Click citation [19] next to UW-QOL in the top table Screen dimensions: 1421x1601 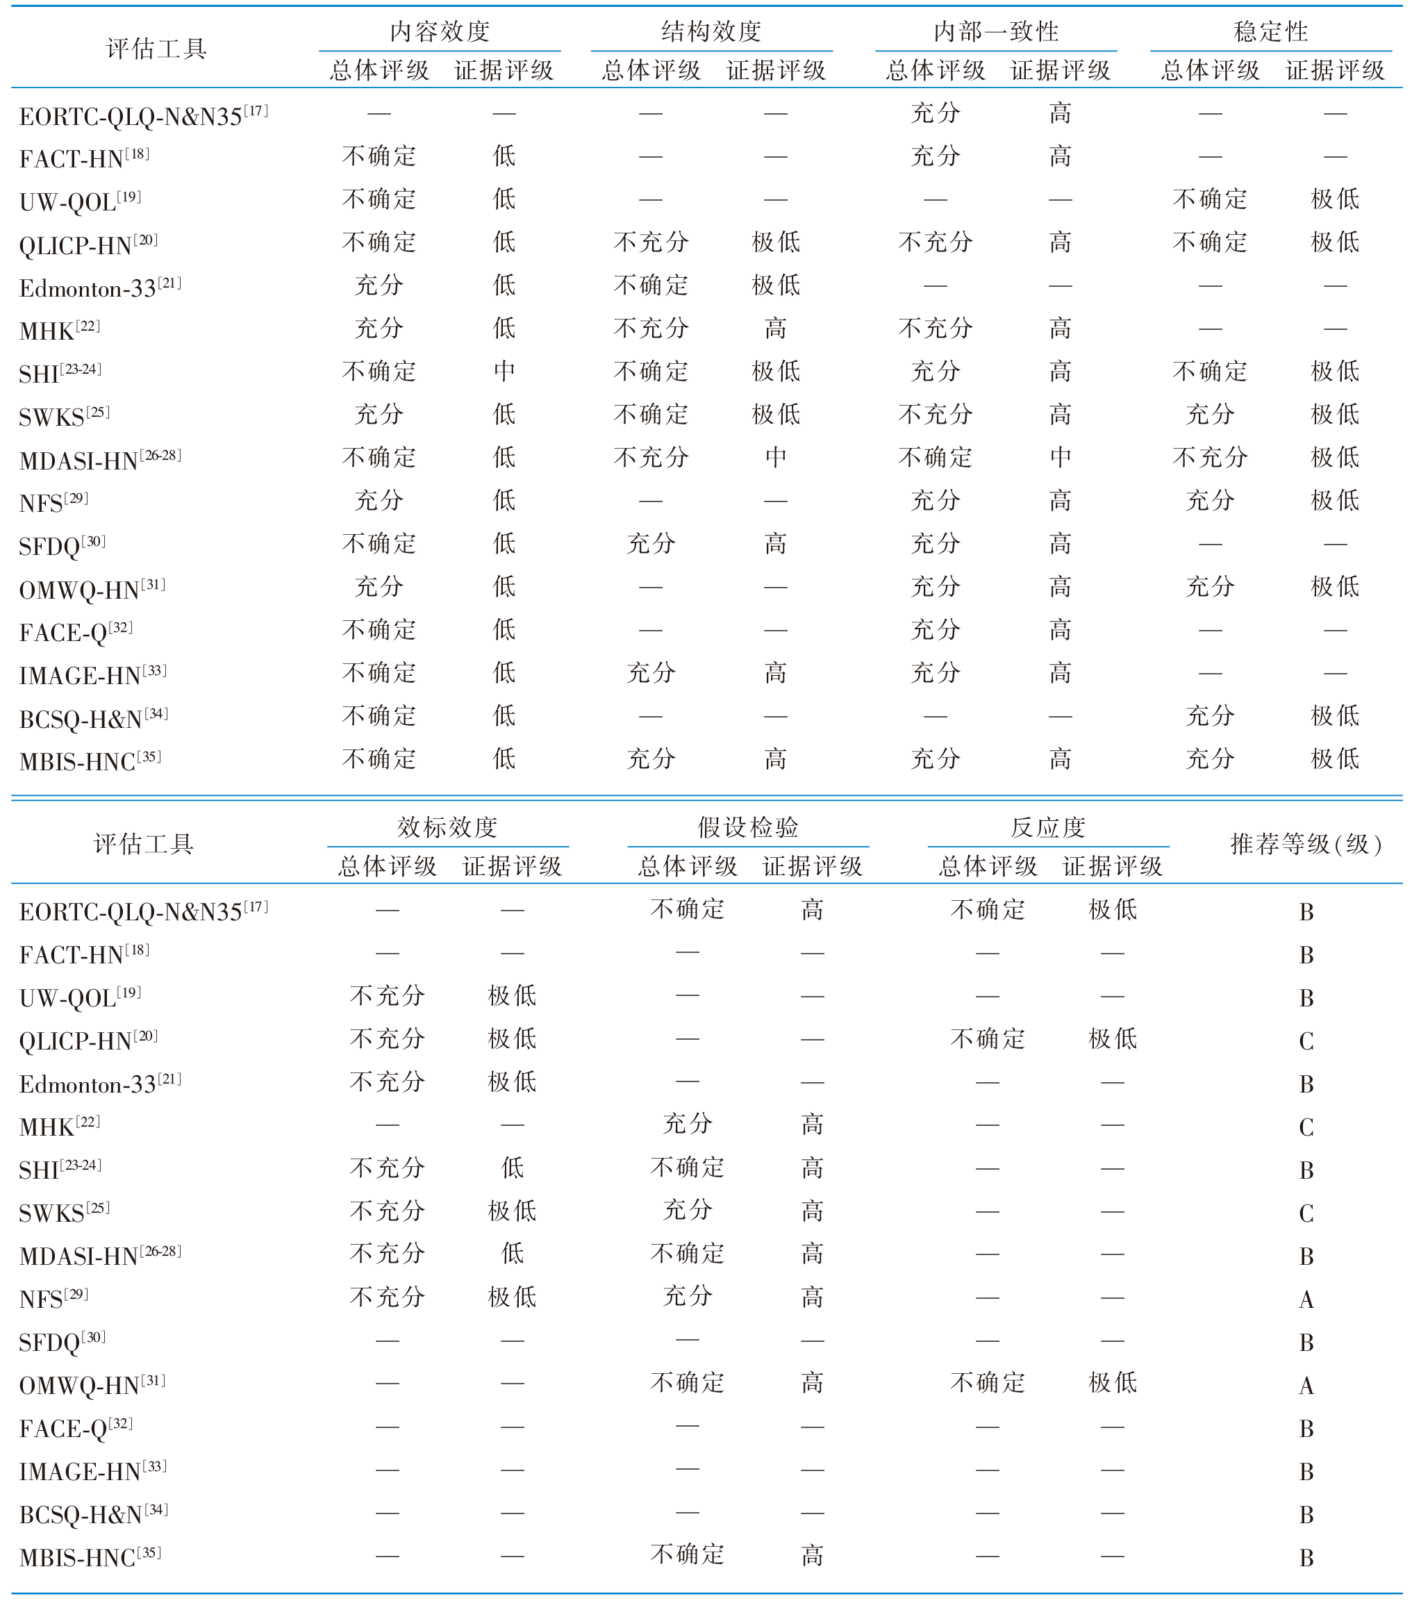(x=128, y=197)
